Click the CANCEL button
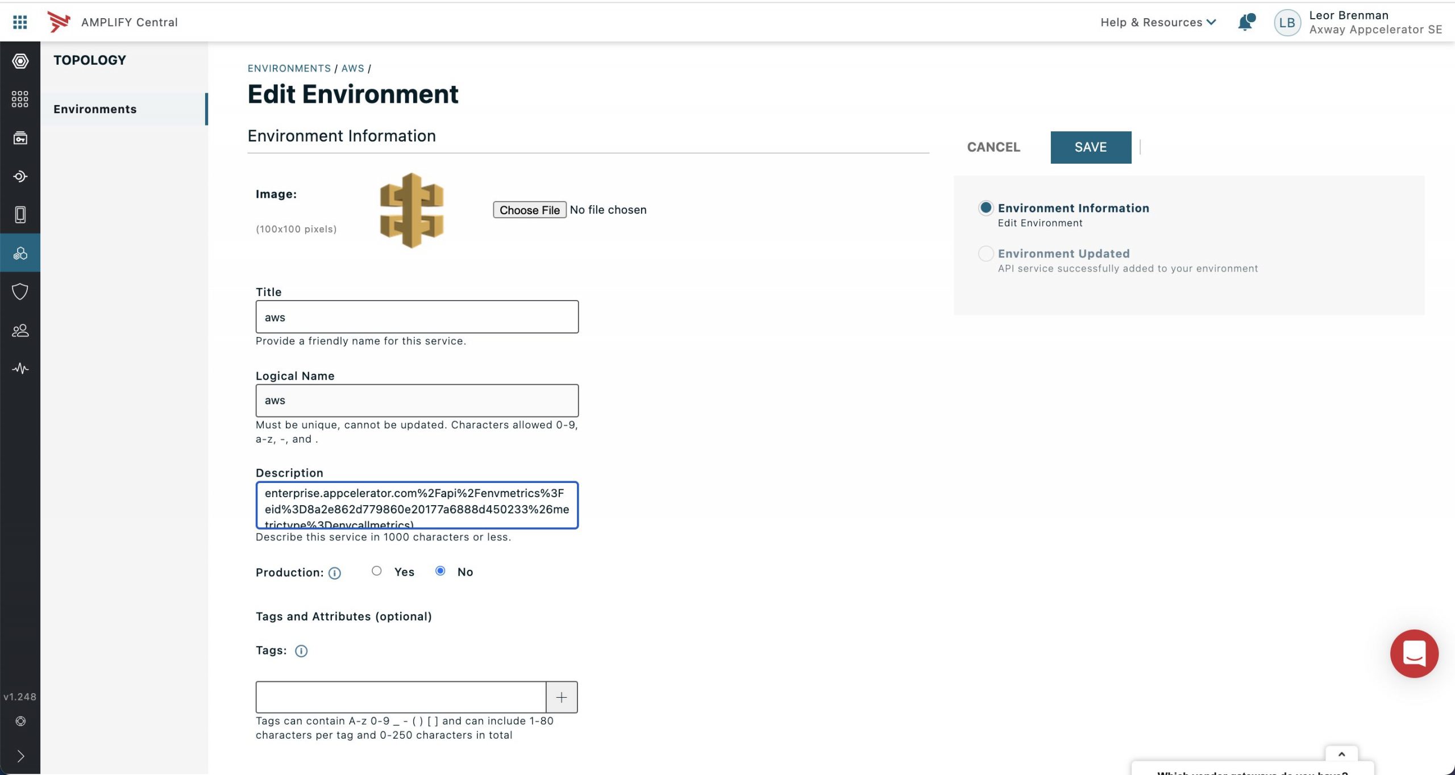 993,147
